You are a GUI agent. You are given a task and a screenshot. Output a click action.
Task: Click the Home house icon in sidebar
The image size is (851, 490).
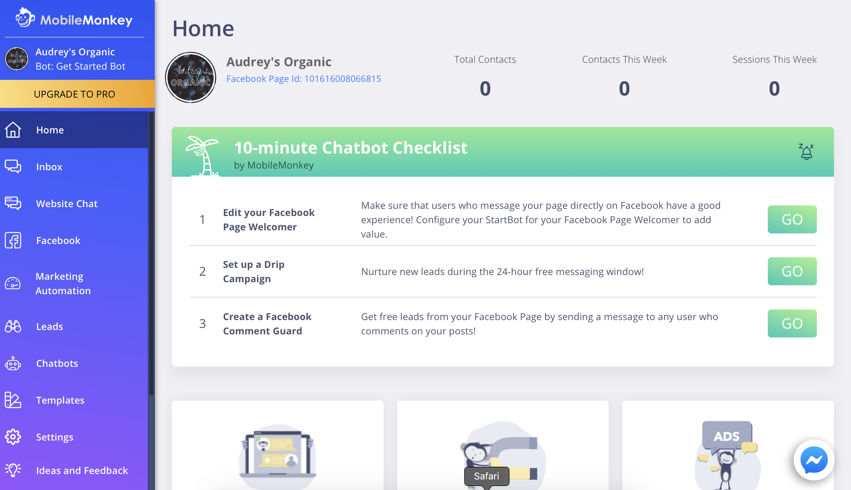tap(13, 130)
